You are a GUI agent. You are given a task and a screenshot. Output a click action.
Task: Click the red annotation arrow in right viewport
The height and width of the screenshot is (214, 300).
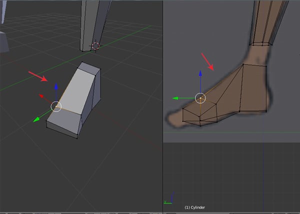tap(208, 62)
